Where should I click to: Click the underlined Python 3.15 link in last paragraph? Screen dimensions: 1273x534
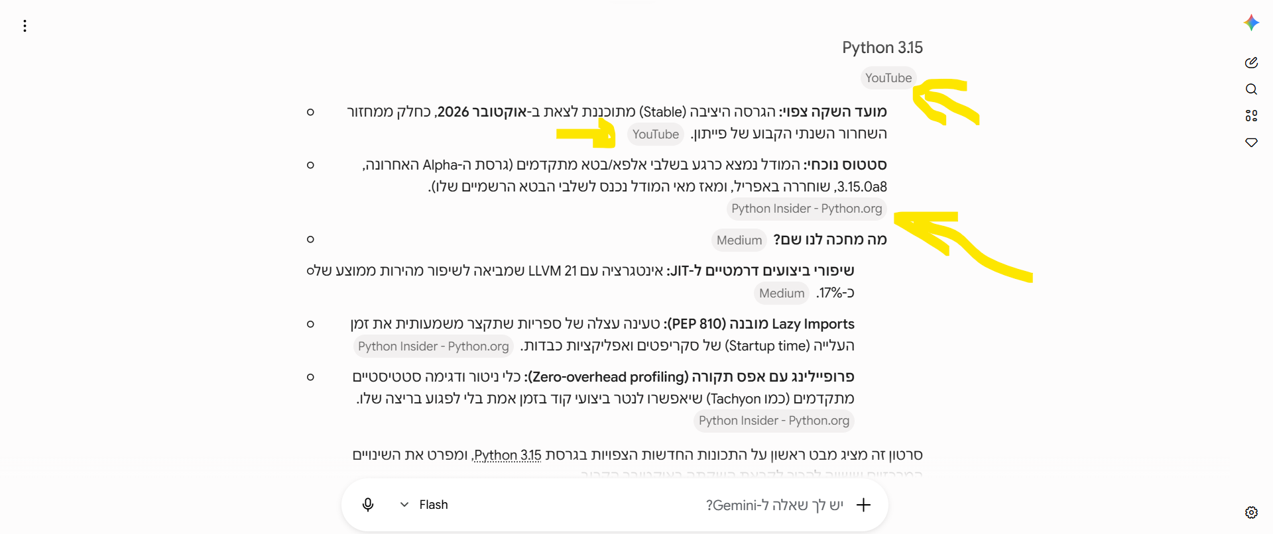point(508,455)
